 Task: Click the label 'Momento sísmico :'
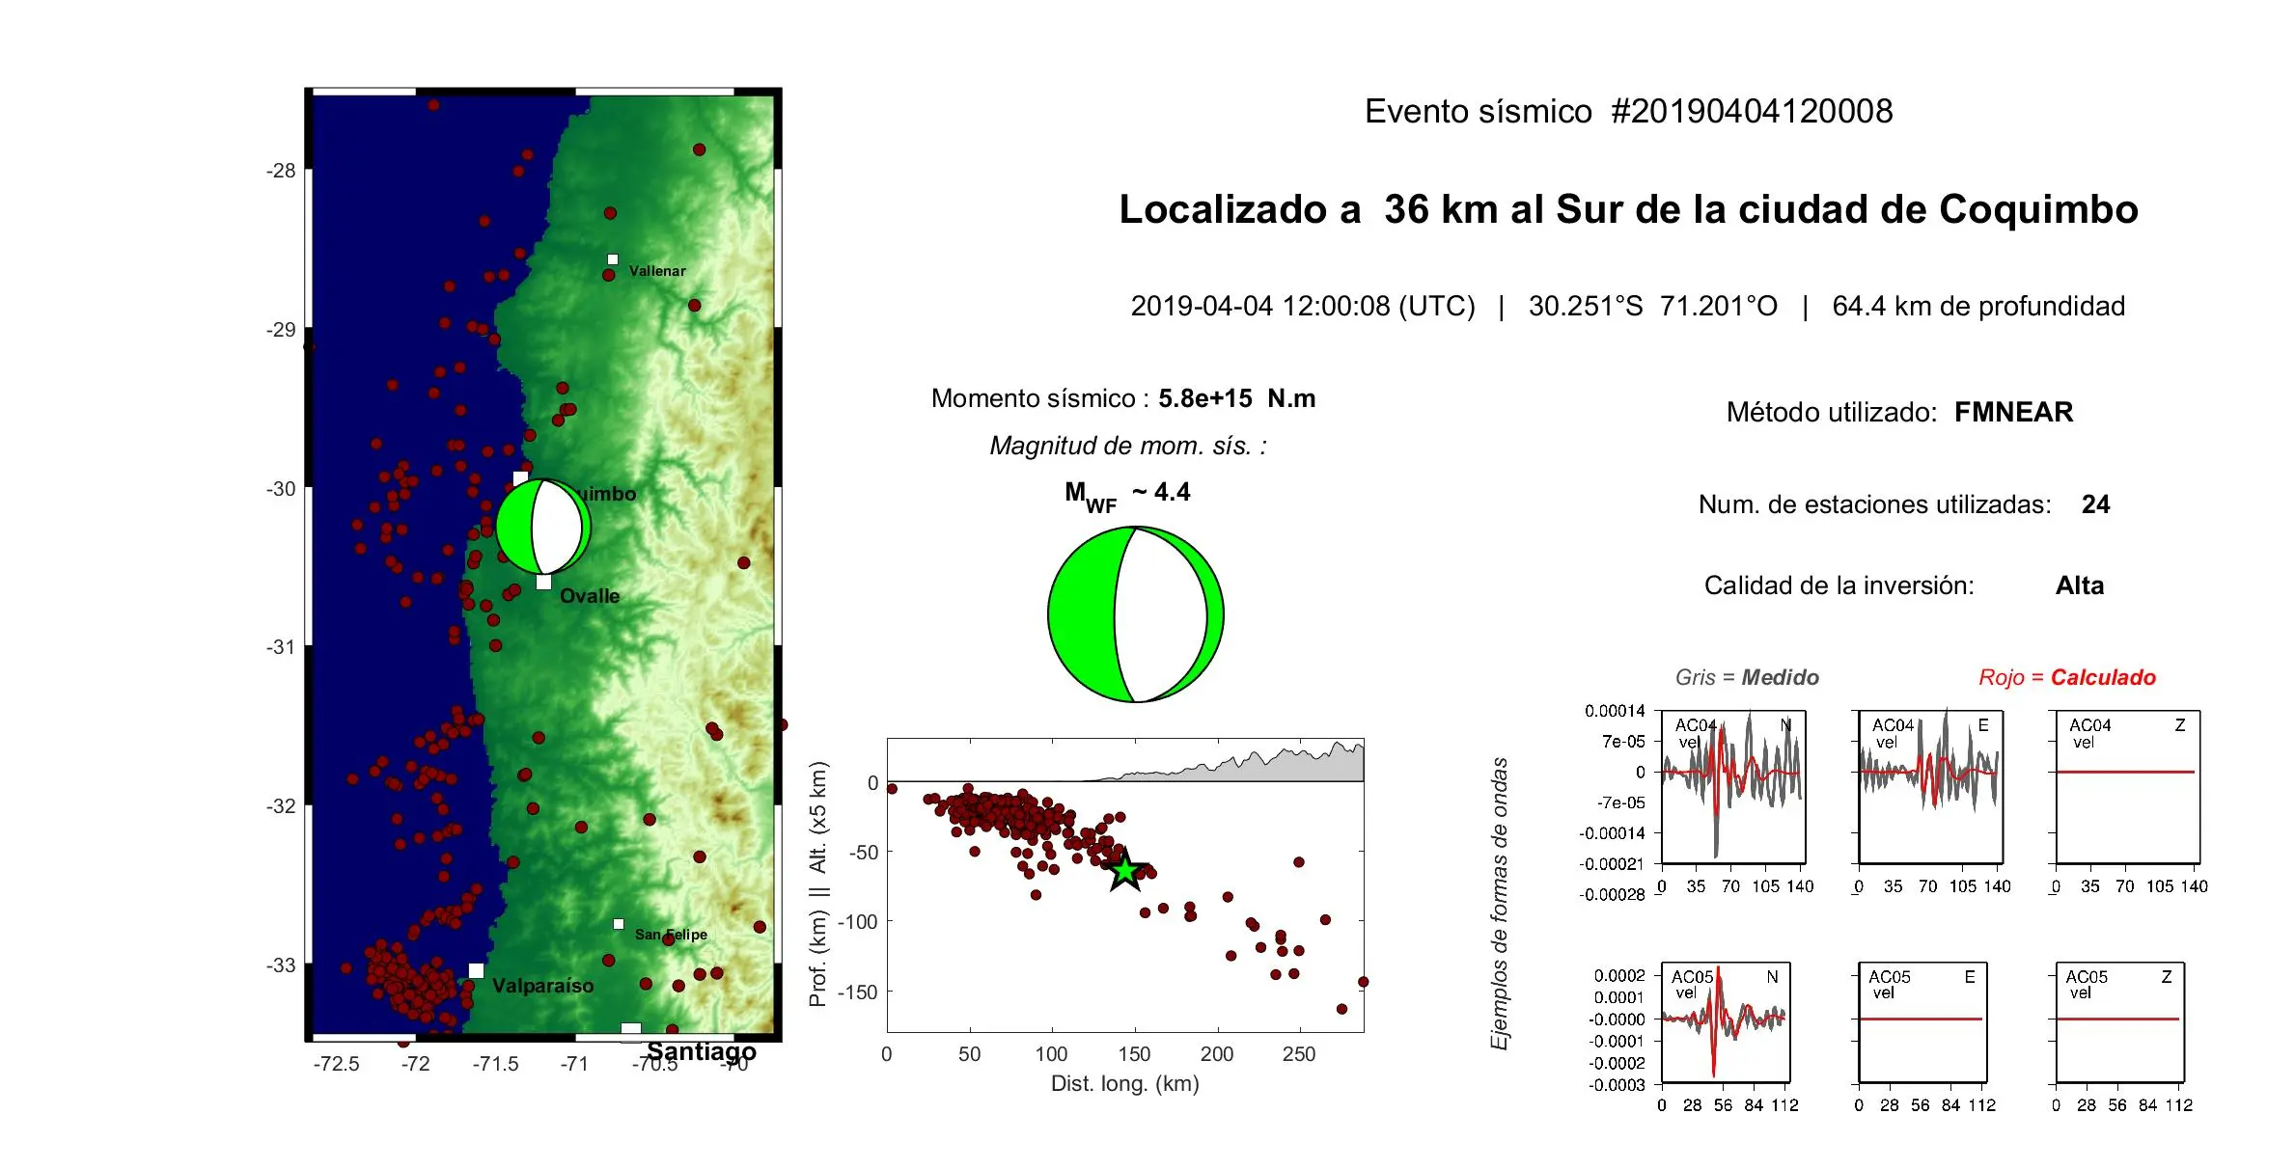[x=1039, y=398]
